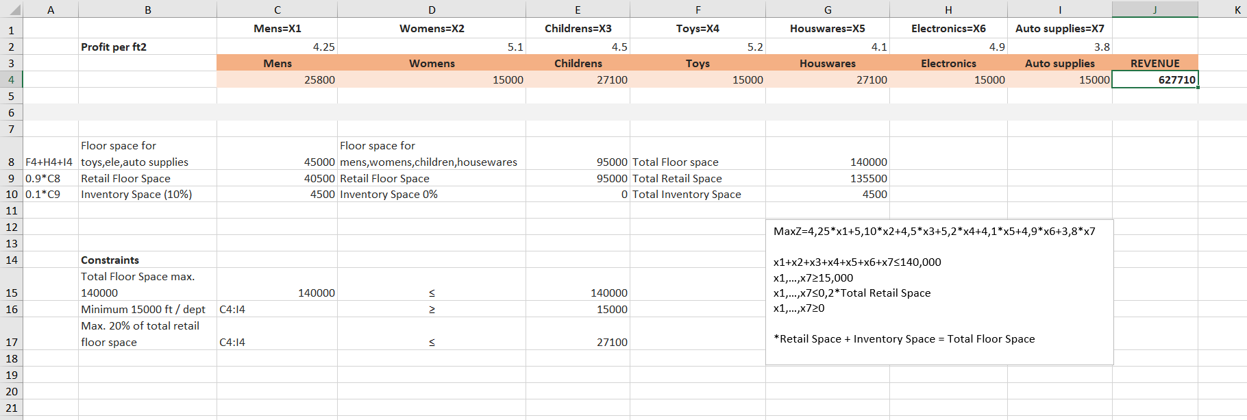Select the value 135500
Viewport: 1247px width, 420px height.
[x=827, y=178]
